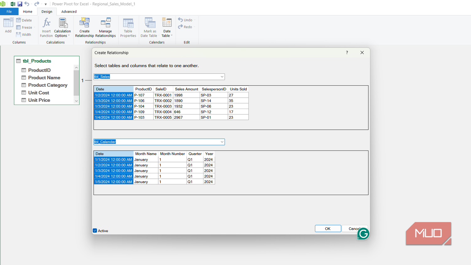Click the quick access Undo arrow
Image resolution: width=471 pixels, height=265 pixels.
pyautogui.click(x=27, y=4)
